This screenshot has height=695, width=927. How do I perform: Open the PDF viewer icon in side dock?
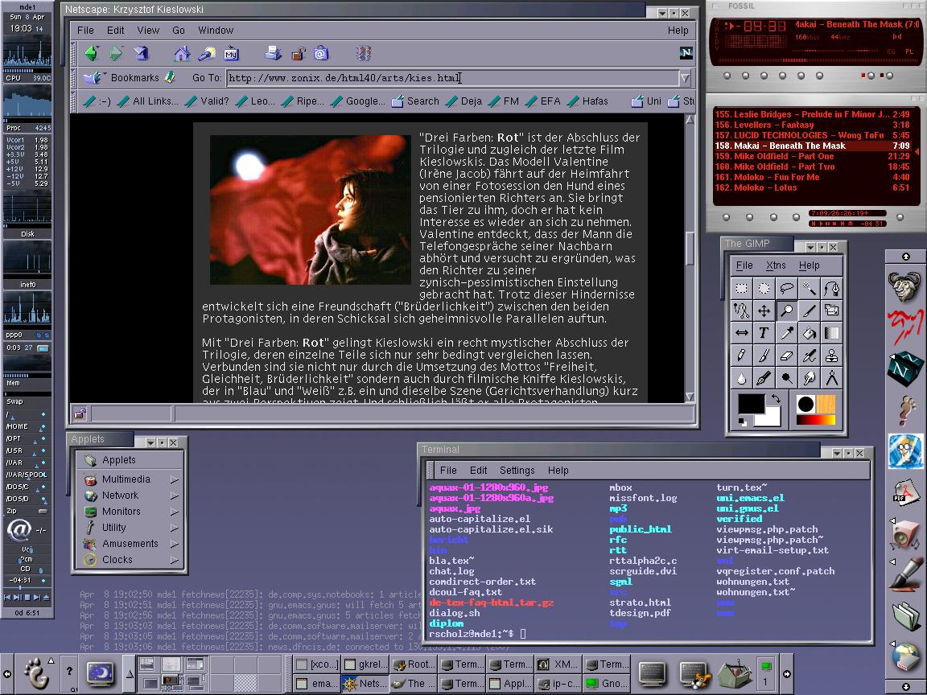[904, 491]
